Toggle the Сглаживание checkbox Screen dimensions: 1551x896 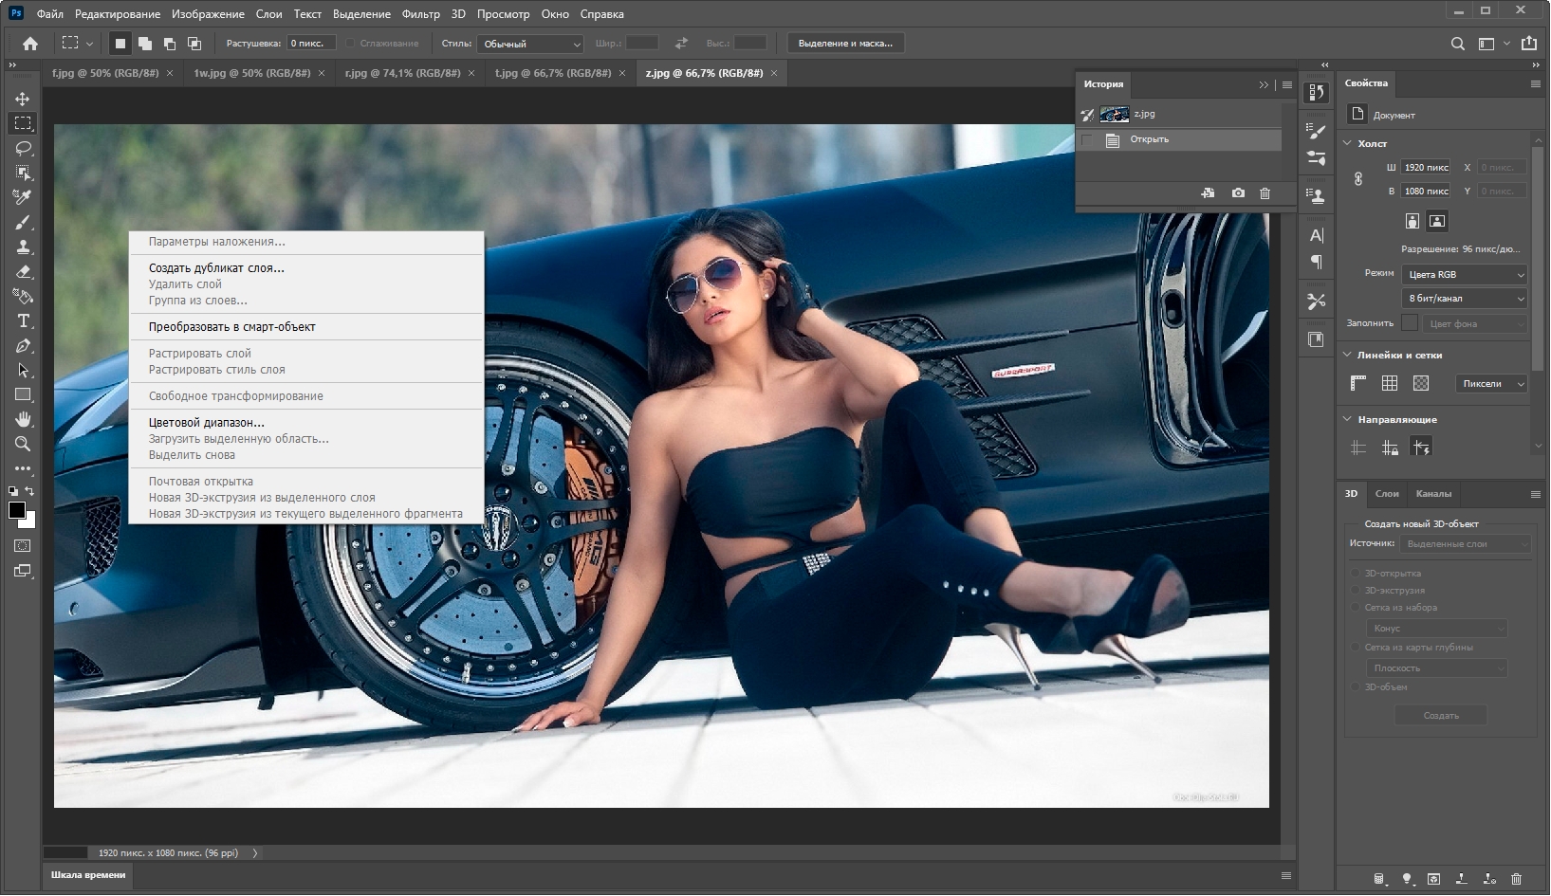point(350,44)
